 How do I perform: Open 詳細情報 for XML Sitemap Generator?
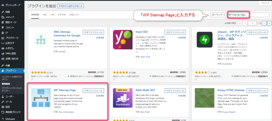pos(100,38)
